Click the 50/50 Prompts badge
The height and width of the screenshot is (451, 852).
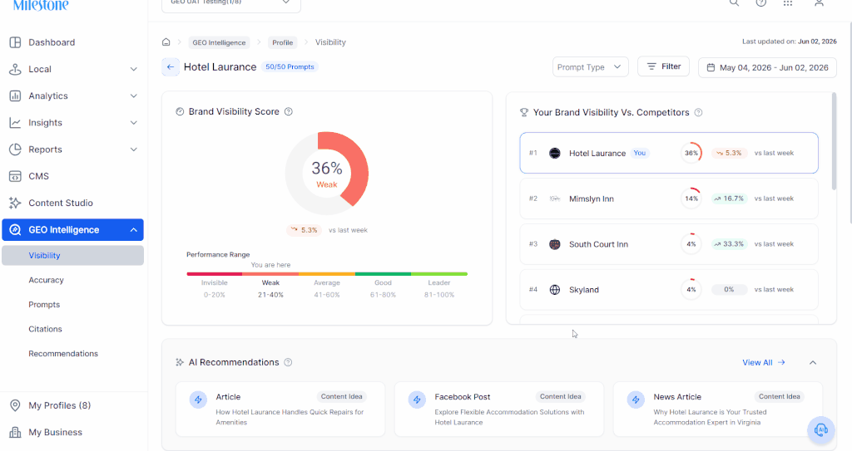click(290, 66)
